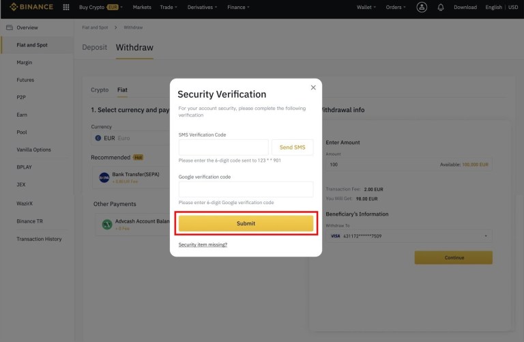Open Pool in the sidebar
The width and height of the screenshot is (524, 342).
22,132
